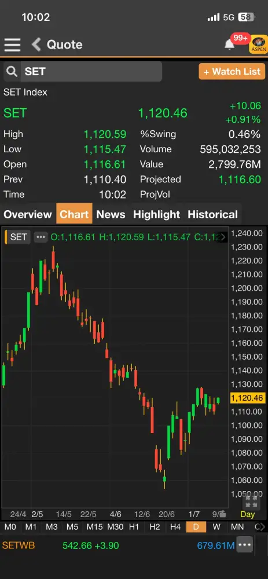This screenshot has width=268, height=579.
Task: Open the Day period selector
Action: [x=247, y=514]
